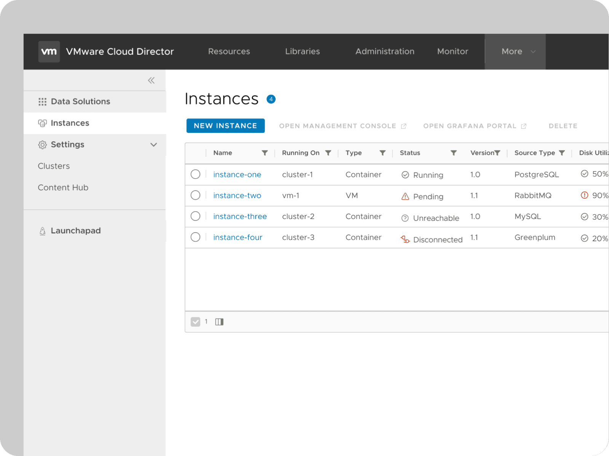Screen dimensions: 609x456
Task: Select the instance-four radio button
Action: (x=196, y=237)
